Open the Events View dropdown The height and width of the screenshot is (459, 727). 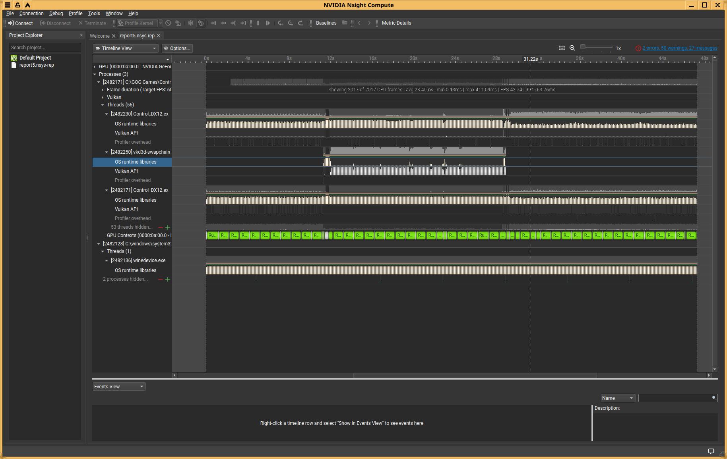point(119,387)
